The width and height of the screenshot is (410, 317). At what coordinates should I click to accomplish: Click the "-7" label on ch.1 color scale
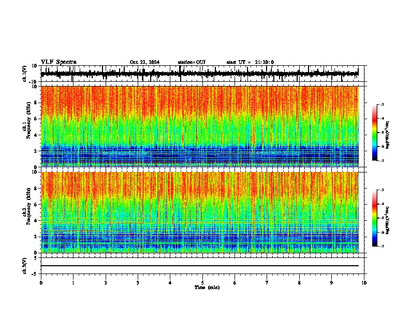382,161
